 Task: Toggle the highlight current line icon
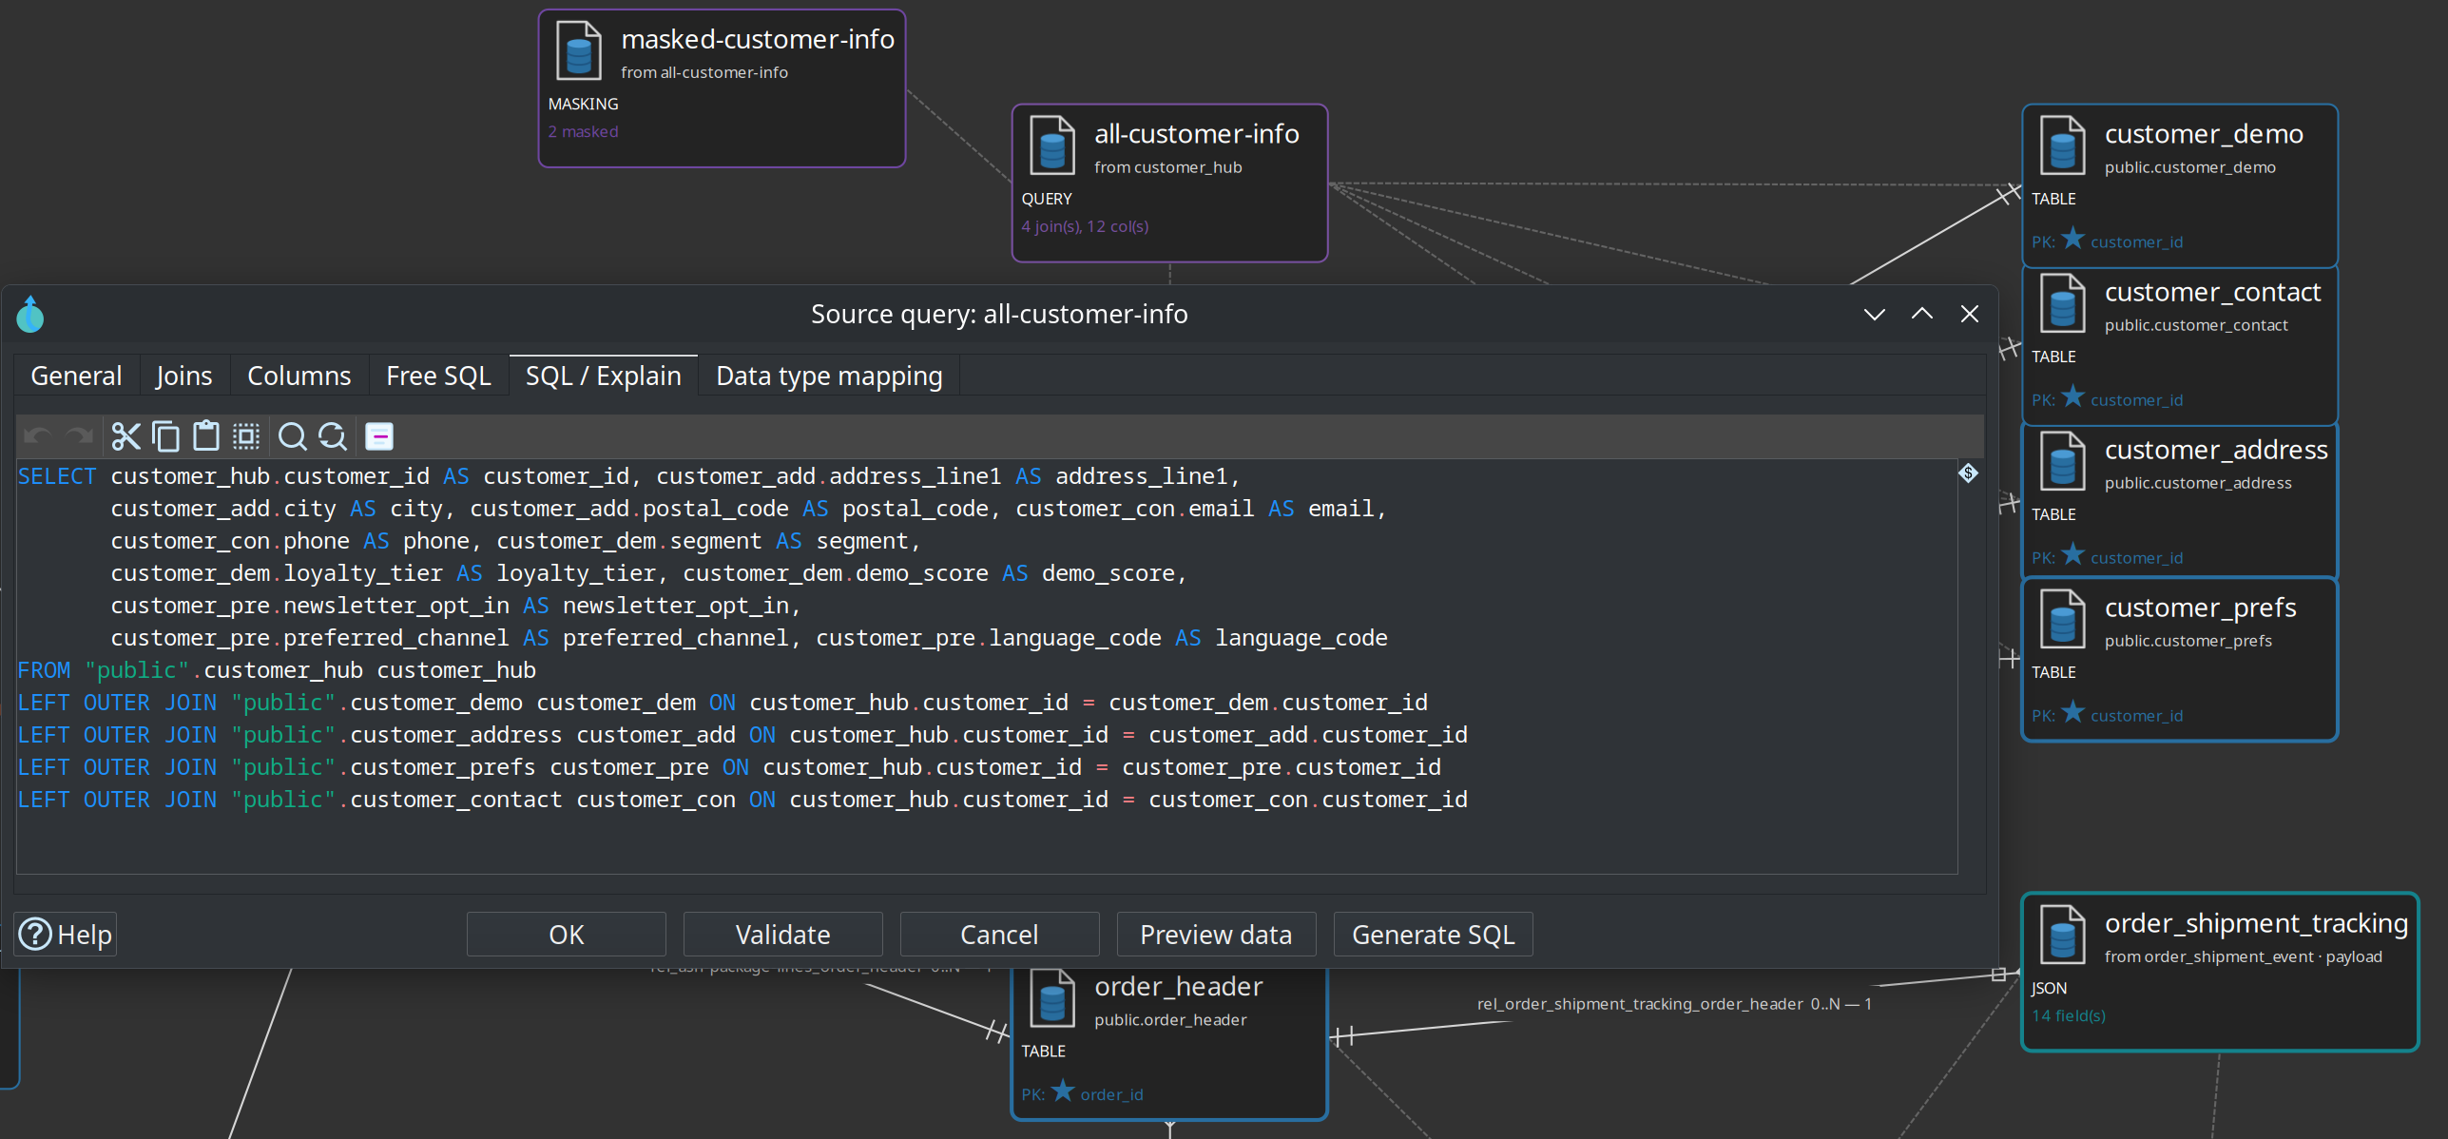(379, 436)
